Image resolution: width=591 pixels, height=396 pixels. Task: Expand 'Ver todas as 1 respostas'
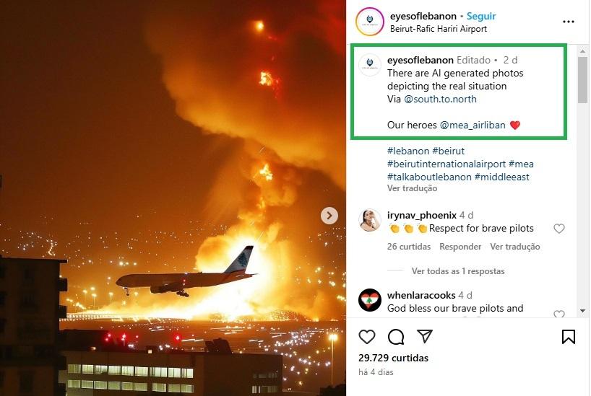pos(458,271)
